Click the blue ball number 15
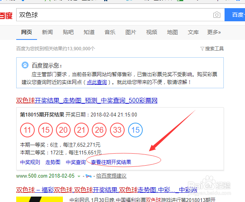This screenshot has height=202, width=245. [135, 130]
